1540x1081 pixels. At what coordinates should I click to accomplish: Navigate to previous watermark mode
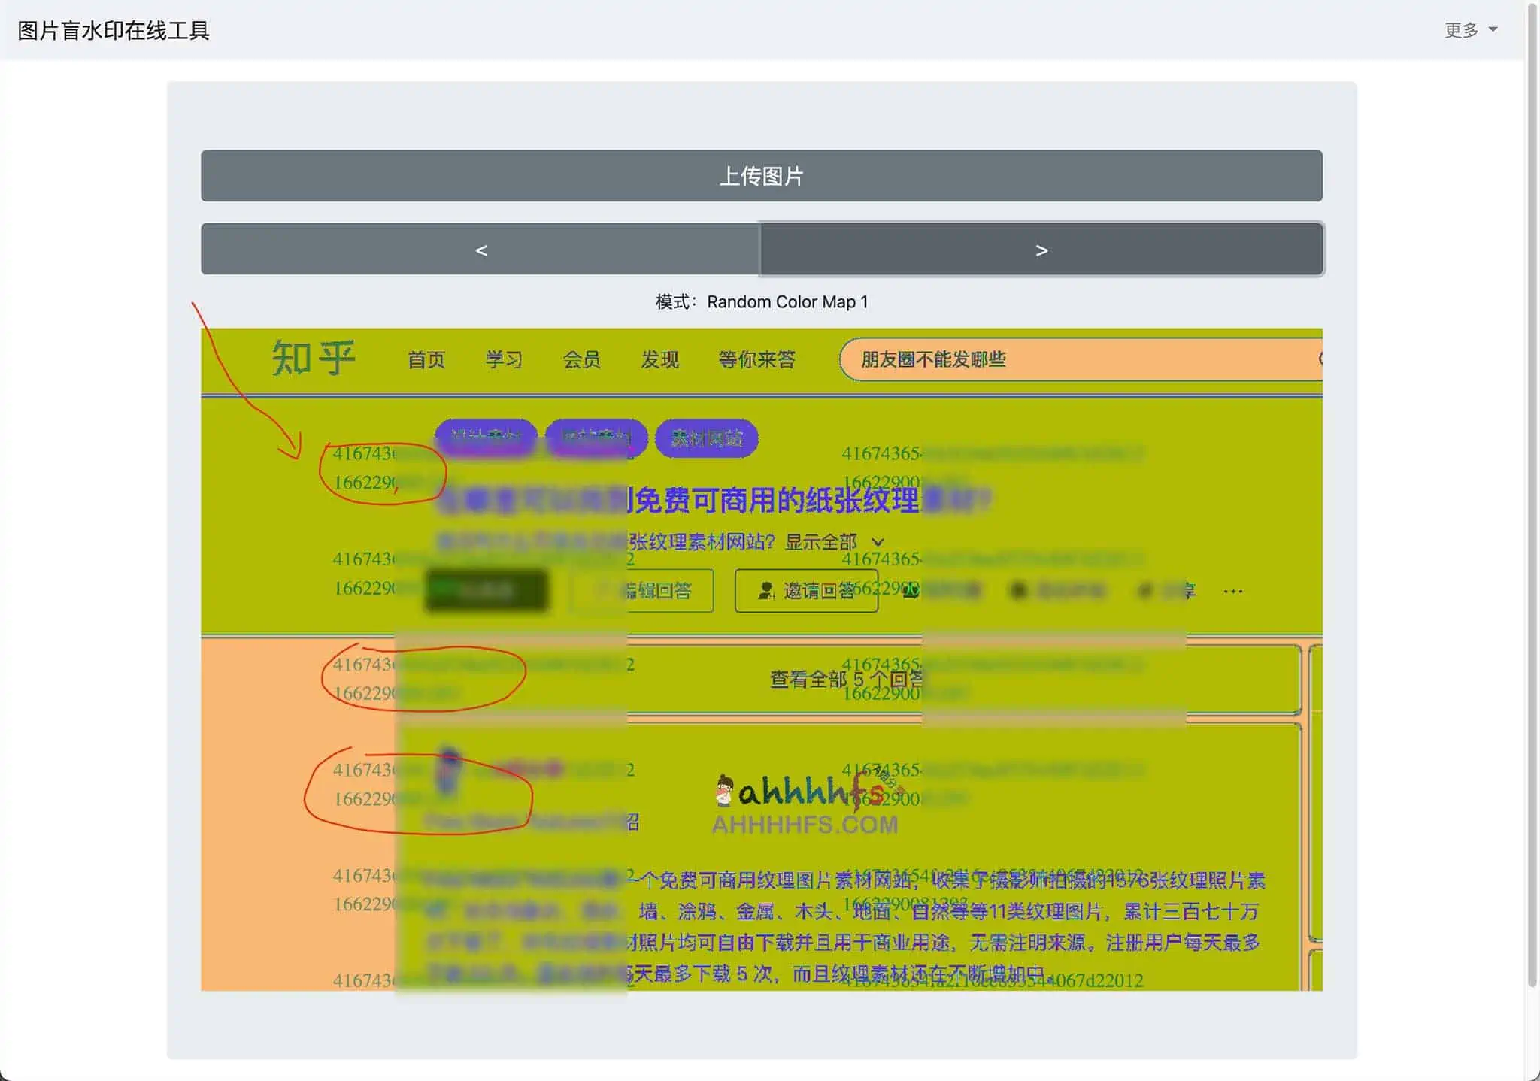481,249
